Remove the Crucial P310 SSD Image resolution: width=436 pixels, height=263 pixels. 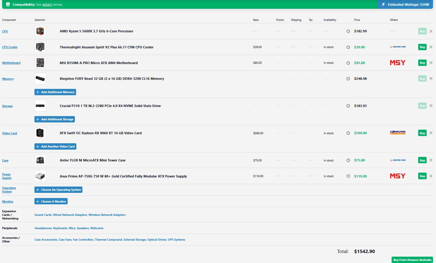point(431,106)
